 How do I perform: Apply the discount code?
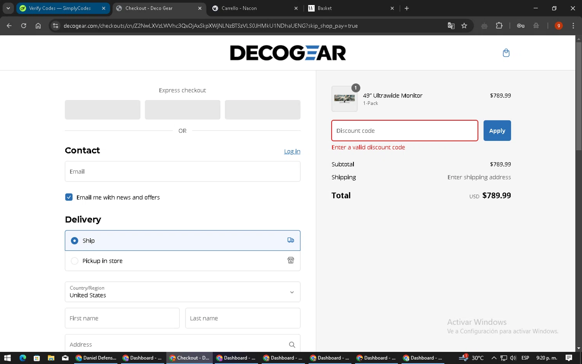pyautogui.click(x=497, y=131)
